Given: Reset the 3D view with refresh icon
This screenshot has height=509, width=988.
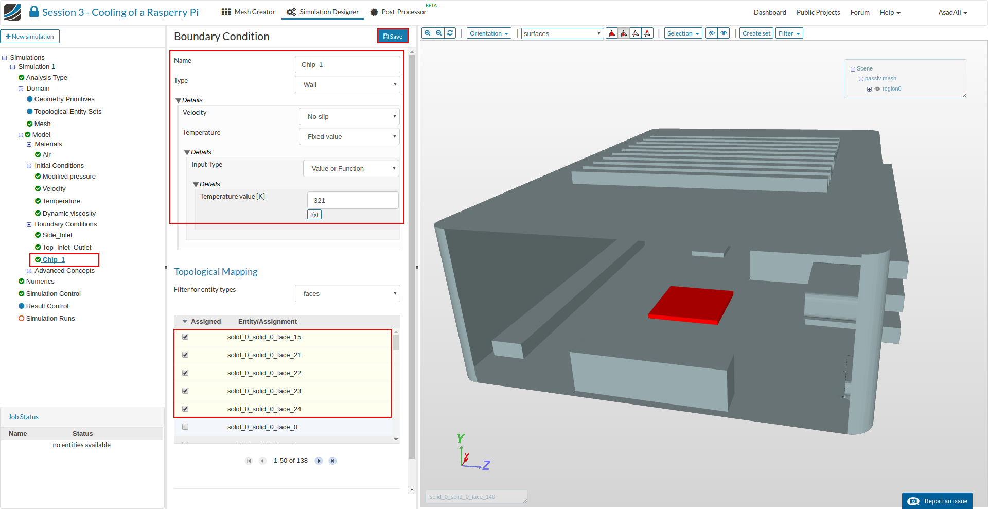Looking at the screenshot, I should 450,33.
